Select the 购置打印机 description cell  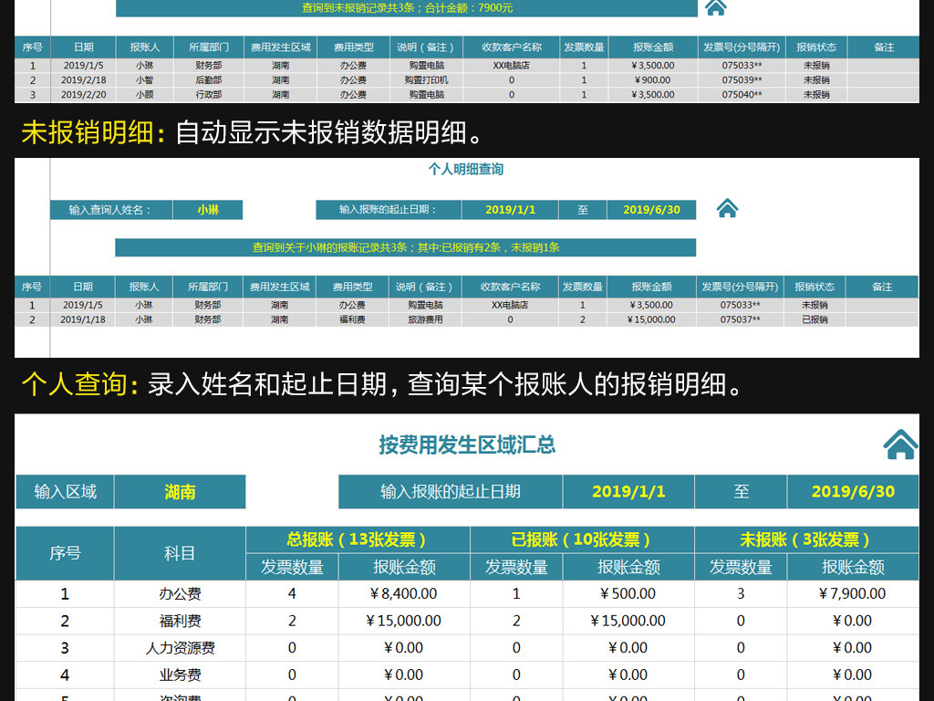click(x=426, y=80)
